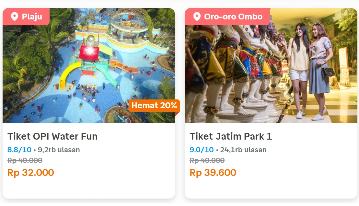Open the Tiket Jatim Park 1 title

coord(231,136)
